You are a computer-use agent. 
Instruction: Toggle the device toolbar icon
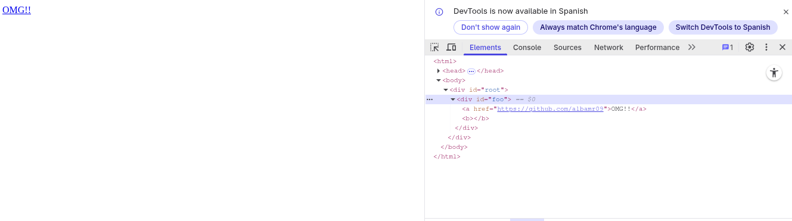[451, 47]
